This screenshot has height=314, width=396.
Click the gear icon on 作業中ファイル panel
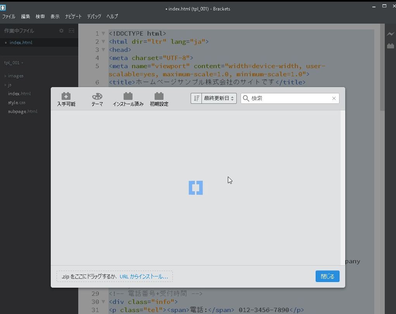(61, 31)
